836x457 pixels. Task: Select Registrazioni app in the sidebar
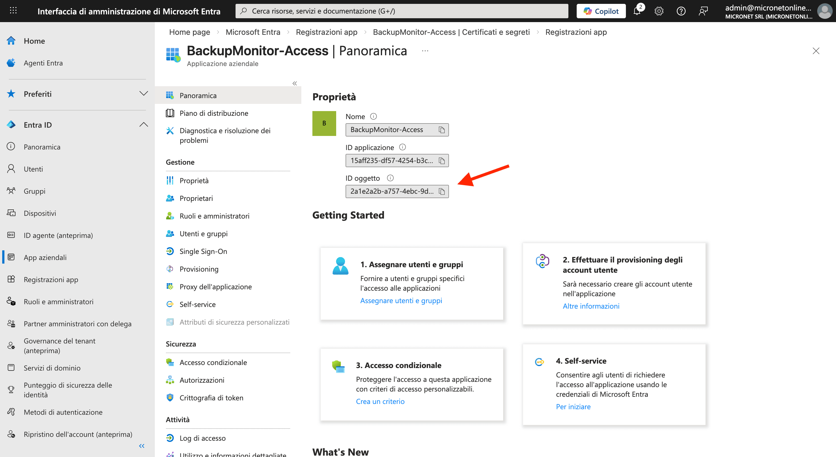click(51, 279)
